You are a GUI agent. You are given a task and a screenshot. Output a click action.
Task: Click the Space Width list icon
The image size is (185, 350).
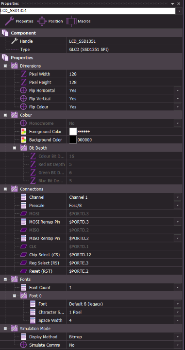pos(33,320)
